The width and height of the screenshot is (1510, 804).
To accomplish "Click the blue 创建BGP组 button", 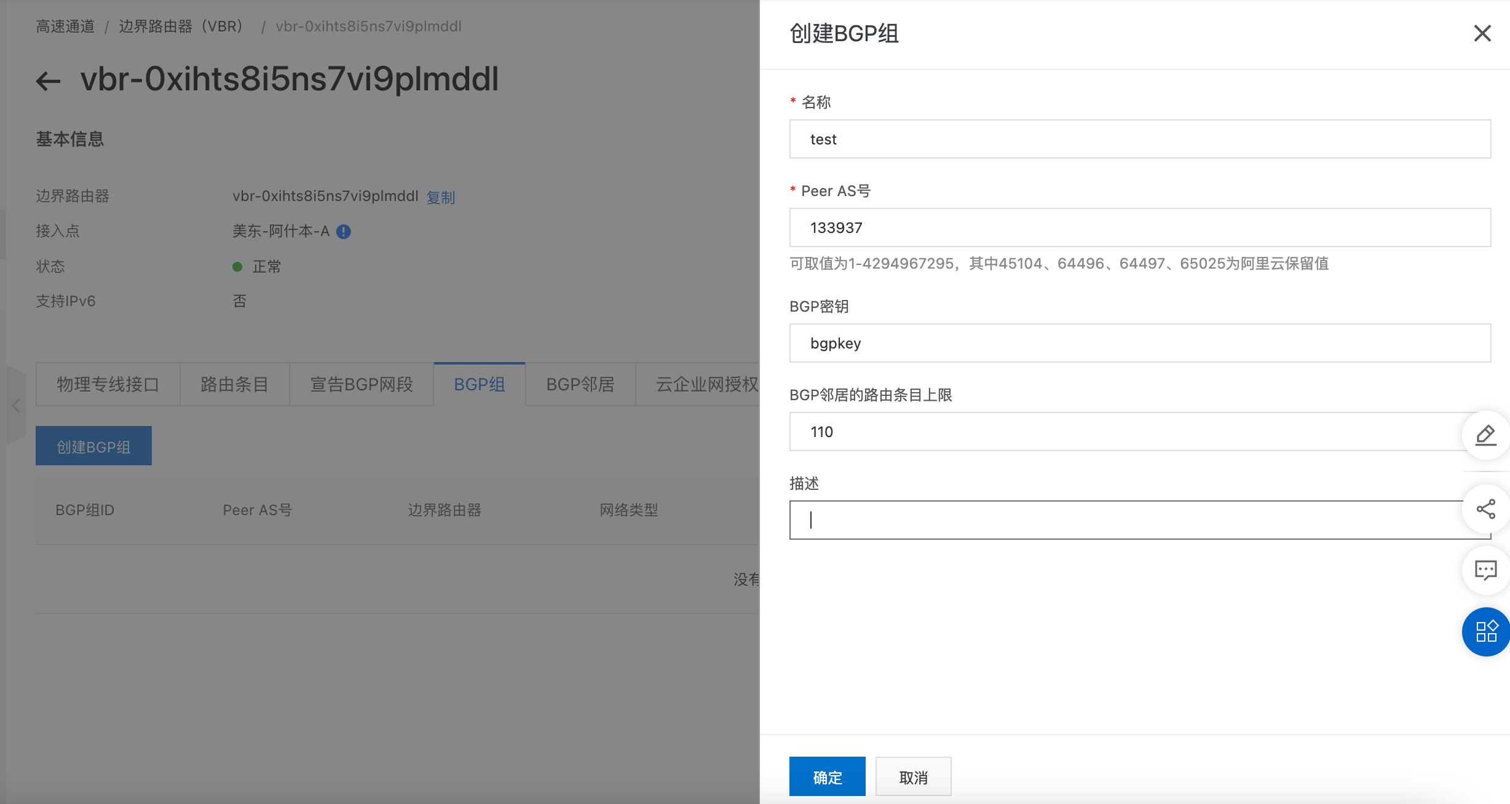I will click(x=93, y=446).
